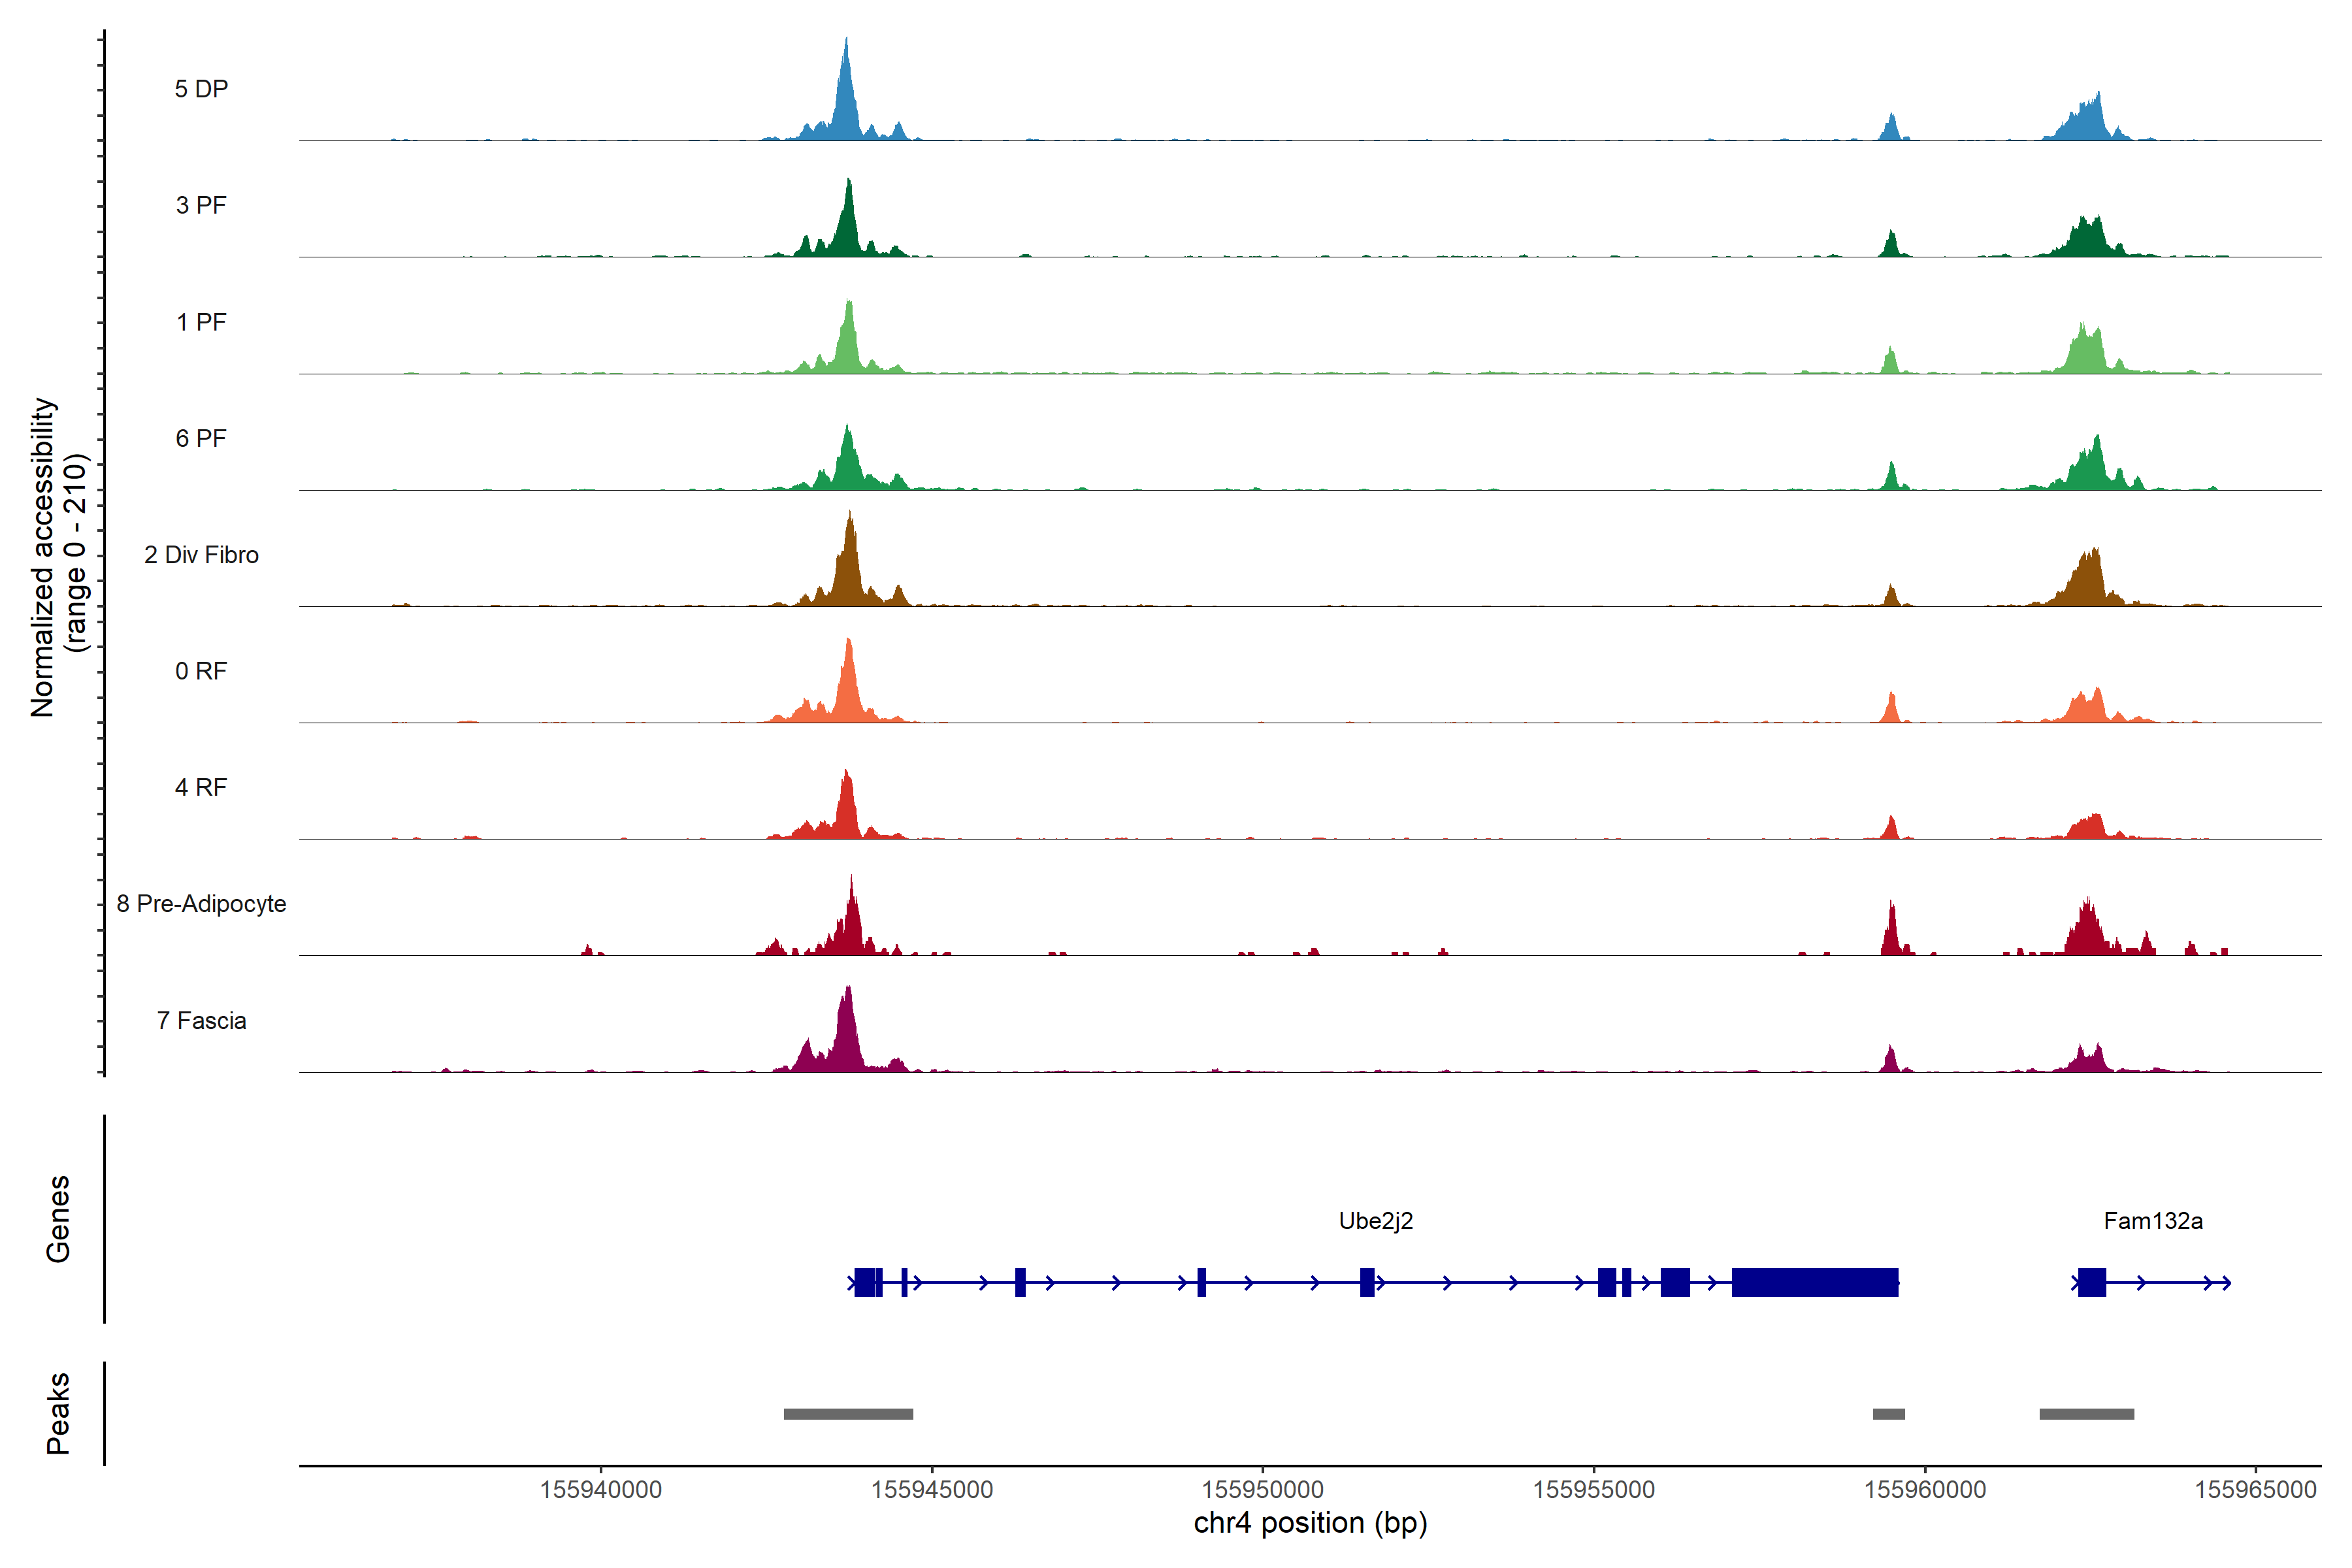Click the 155965000 axis tick label
The image size is (2352, 1568).
pyautogui.click(x=2255, y=1490)
